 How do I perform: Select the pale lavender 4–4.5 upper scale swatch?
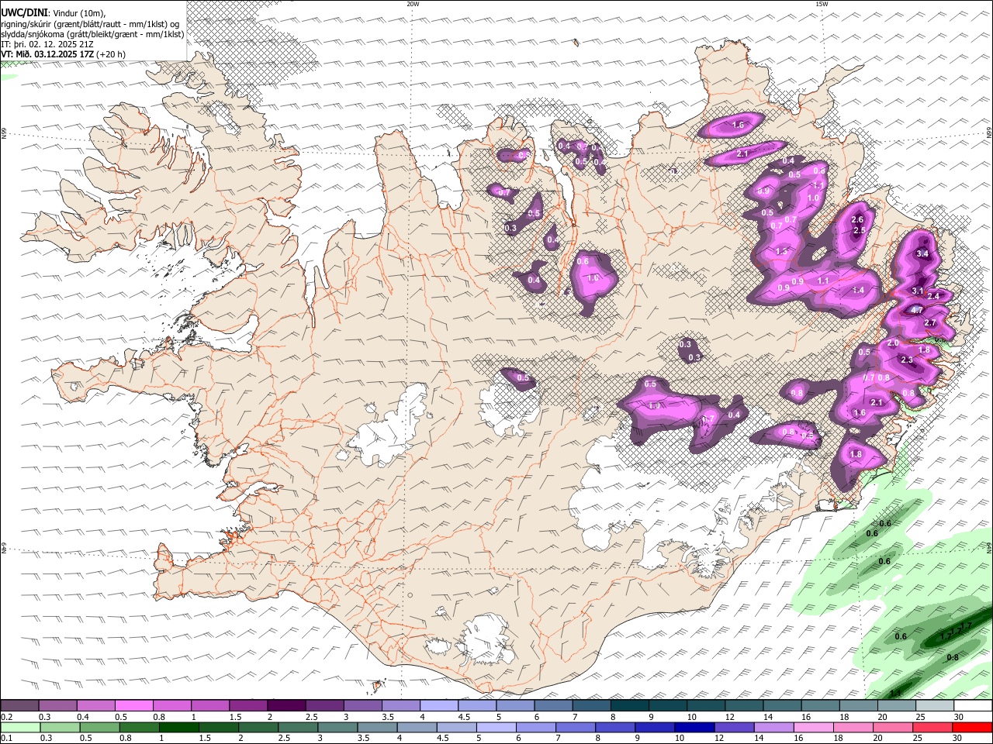438,706
